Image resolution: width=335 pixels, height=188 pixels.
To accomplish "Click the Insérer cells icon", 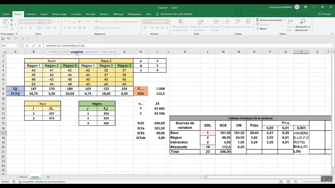I will click(x=228, y=22).
